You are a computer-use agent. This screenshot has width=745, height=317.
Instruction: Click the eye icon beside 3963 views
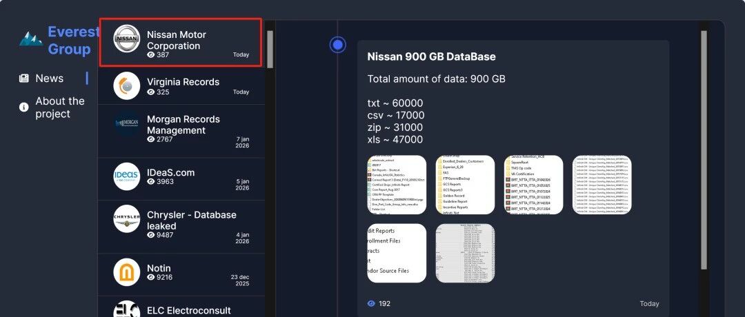[x=151, y=182]
